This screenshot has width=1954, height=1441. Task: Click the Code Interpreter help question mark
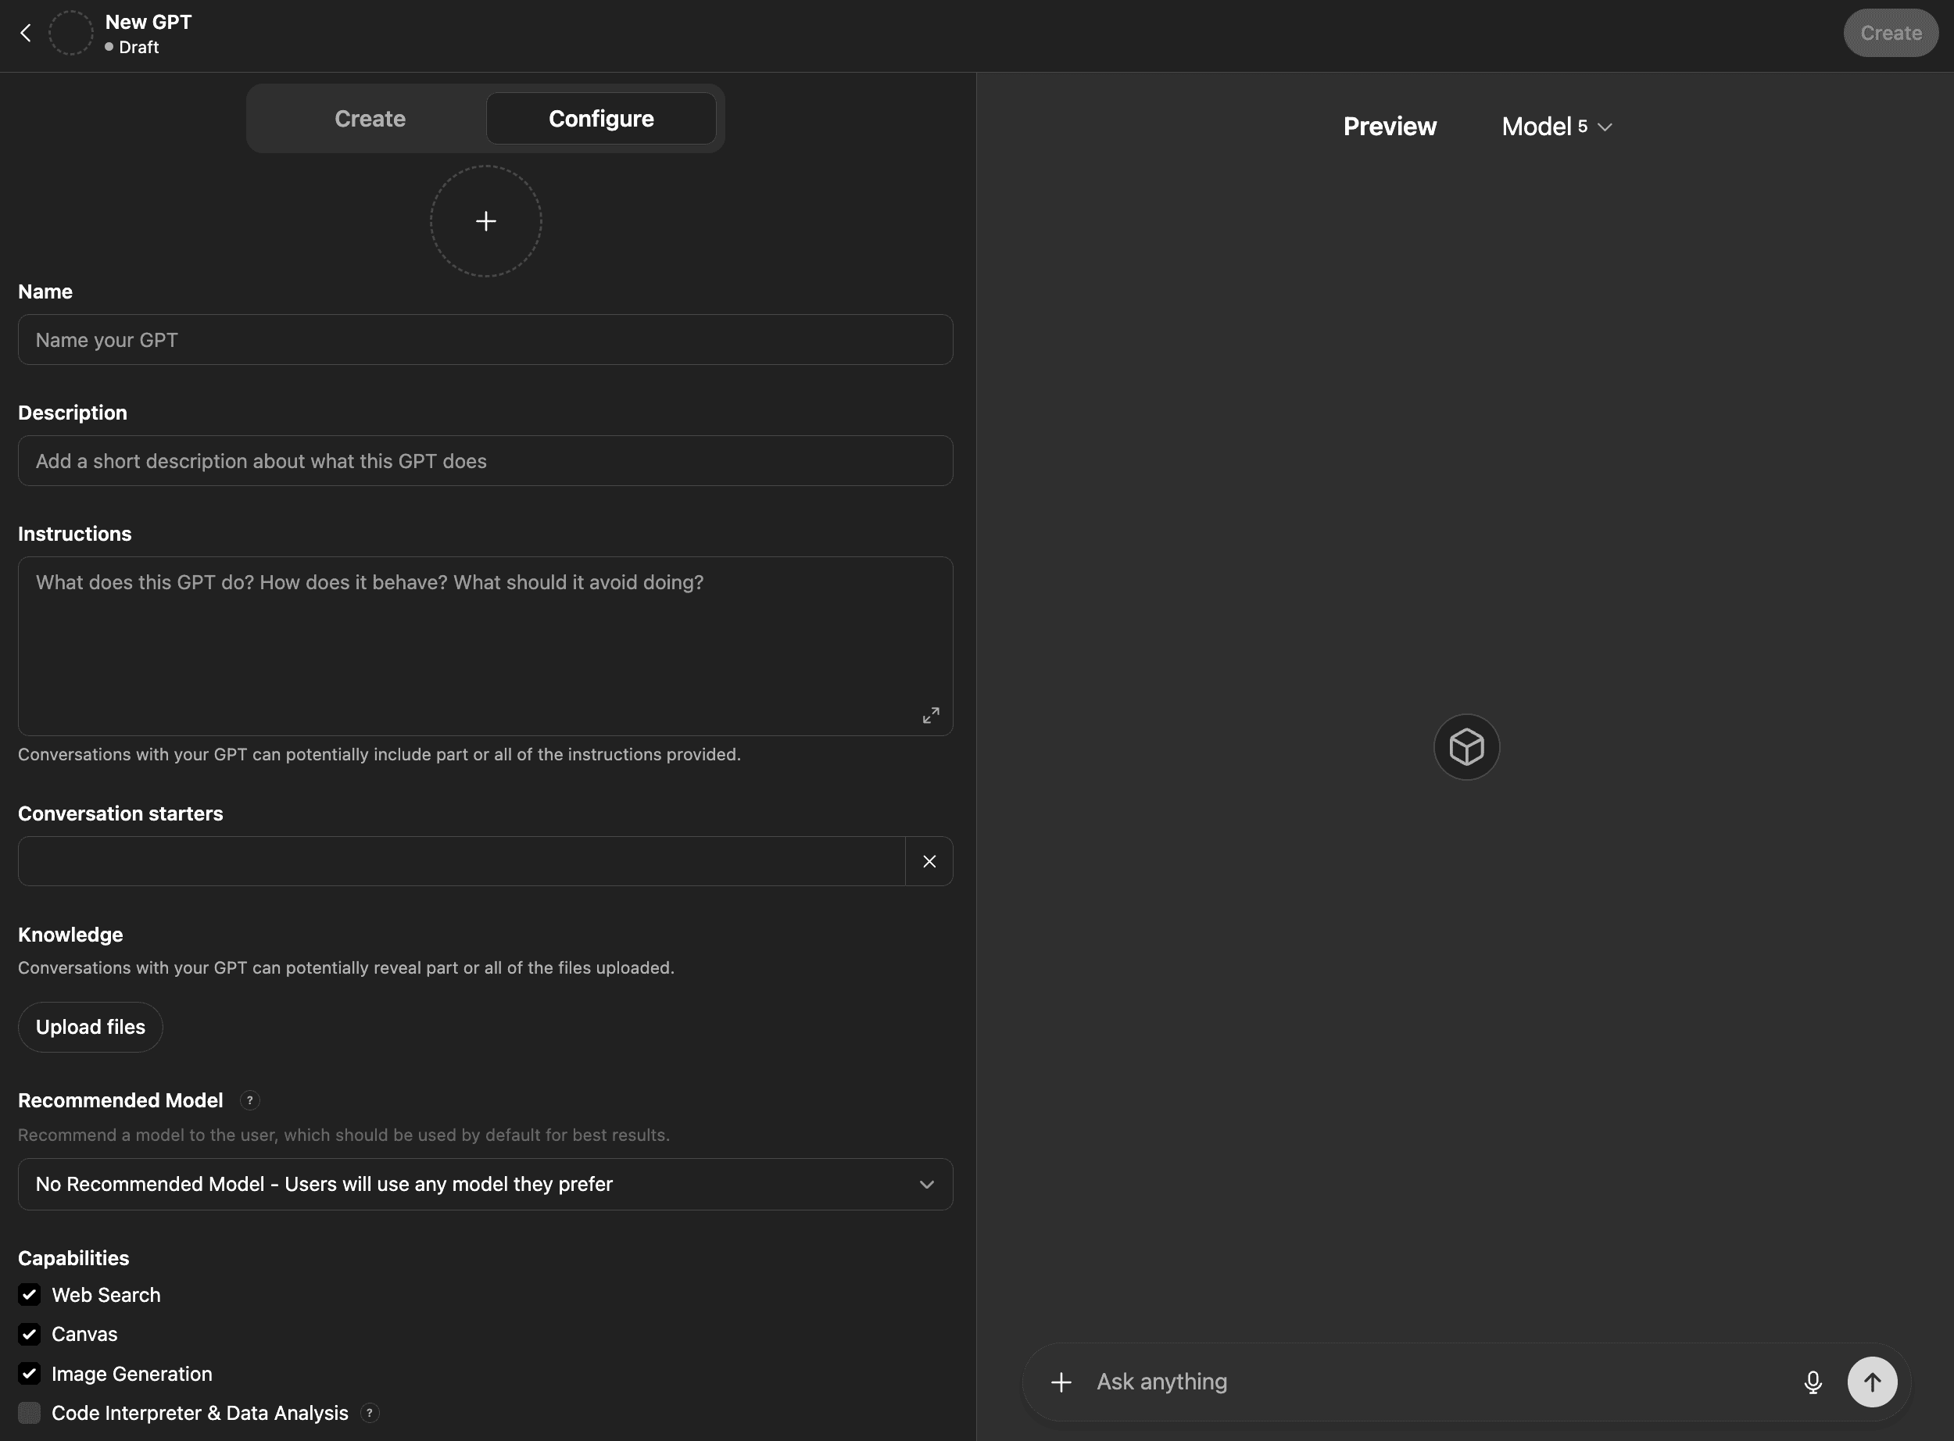coord(370,1413)
